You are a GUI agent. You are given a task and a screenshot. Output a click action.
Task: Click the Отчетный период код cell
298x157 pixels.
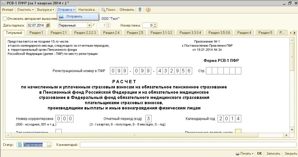(148, 119)
